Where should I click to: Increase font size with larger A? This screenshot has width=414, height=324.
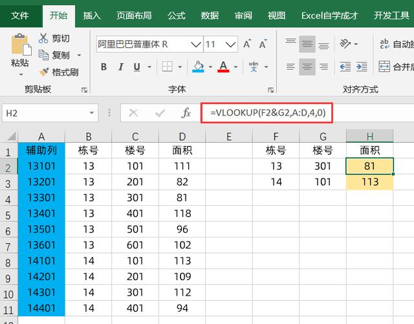[247, 44]
